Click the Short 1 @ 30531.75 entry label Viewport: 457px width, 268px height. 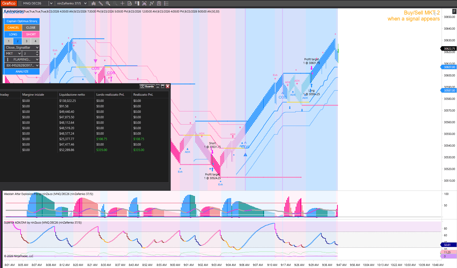(x=212, y=145)
